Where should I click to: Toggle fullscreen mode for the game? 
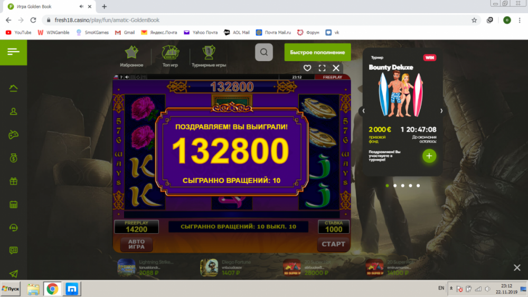coord(322,68)
